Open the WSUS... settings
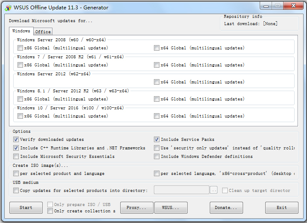The width and height of the screenshot is (307, 223). pyautogui.click(x=171, y=208)
